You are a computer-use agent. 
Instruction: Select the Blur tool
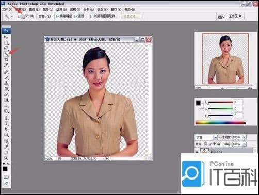coord(6,106)
